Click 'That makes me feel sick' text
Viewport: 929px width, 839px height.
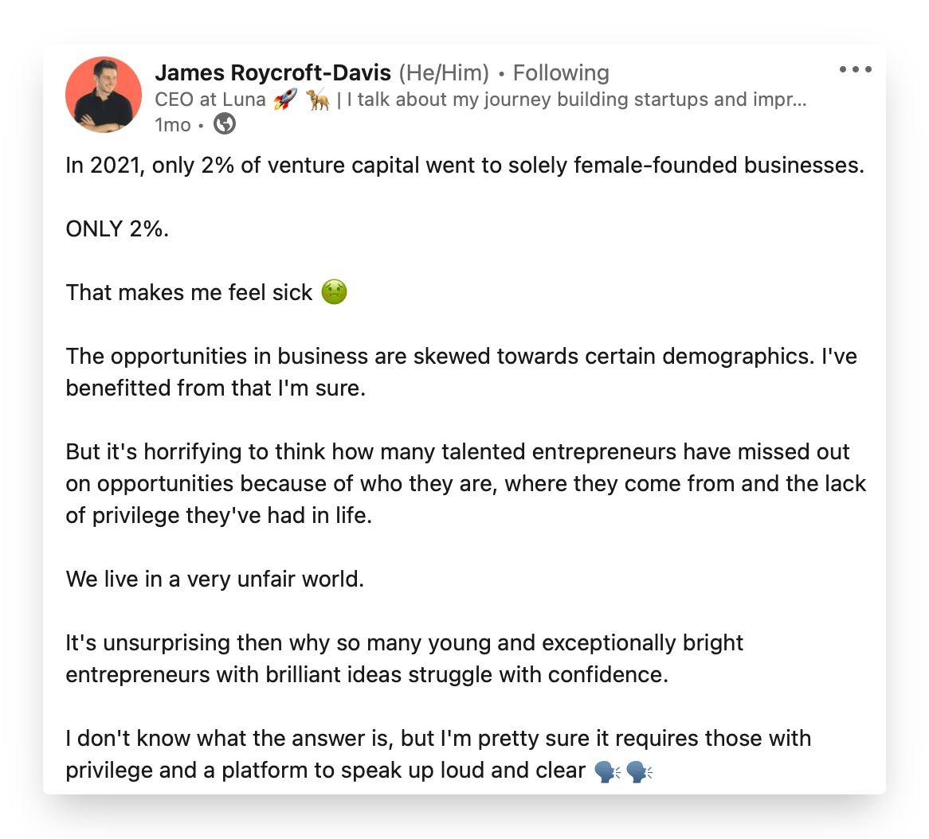point(189,292)
